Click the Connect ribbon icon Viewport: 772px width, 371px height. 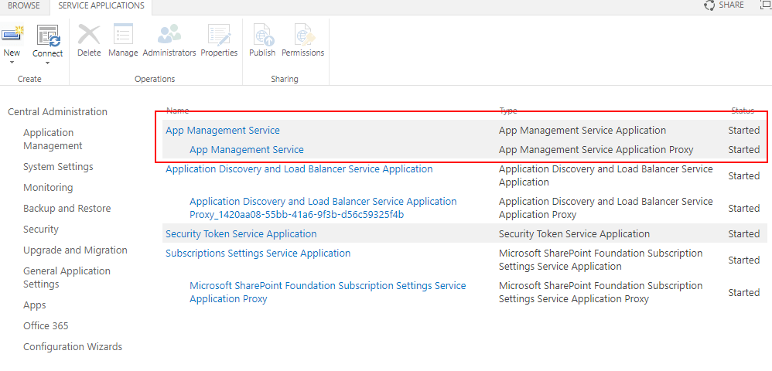(48, 36)
